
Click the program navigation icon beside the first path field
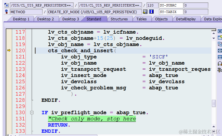pyautogui.click(x=7, y=5)
